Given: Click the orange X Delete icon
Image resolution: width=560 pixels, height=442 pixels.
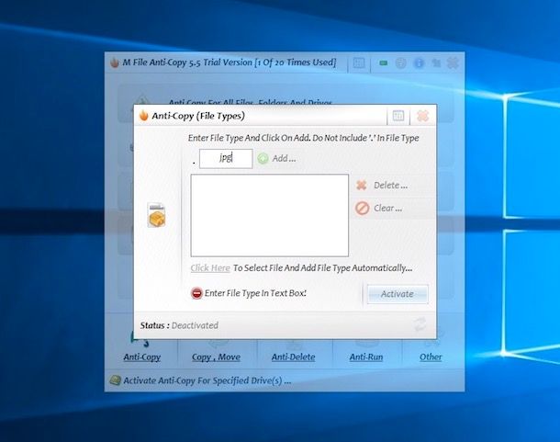Looking at the screenshot, I should pyautogui.click(x=362, y=186).
